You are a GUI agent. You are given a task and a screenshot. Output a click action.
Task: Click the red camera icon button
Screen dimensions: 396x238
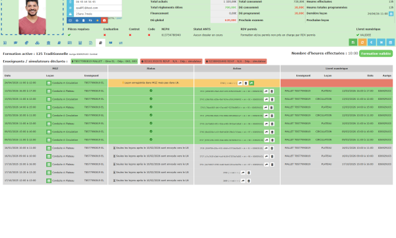click(104, 20)
